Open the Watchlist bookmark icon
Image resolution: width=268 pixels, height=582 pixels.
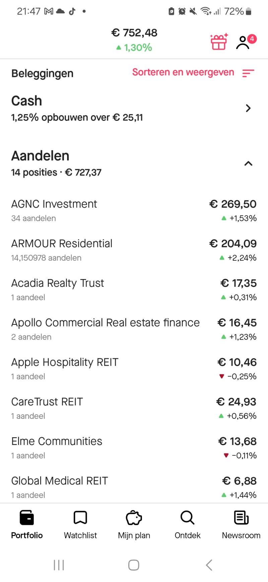(80, 518)
